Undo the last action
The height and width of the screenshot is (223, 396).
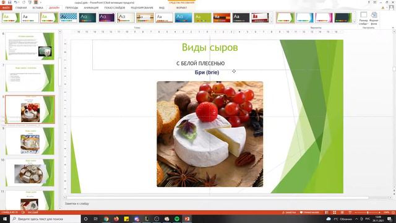click(x=15, y=2)
